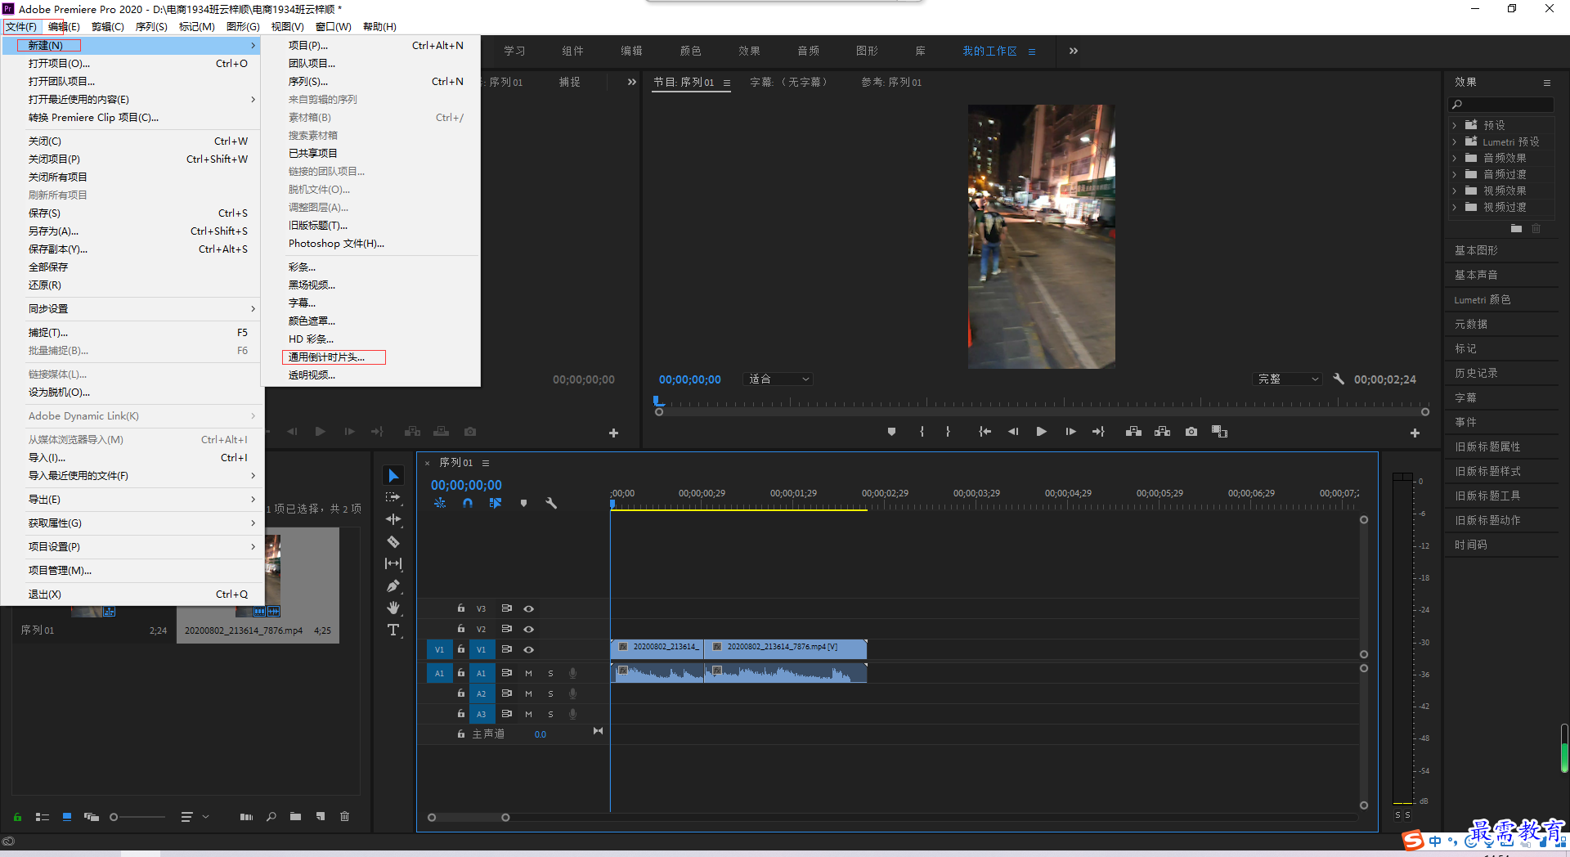Toggle track lock for V3
Screen dimensions: 1570x857
tap(460, 608)
